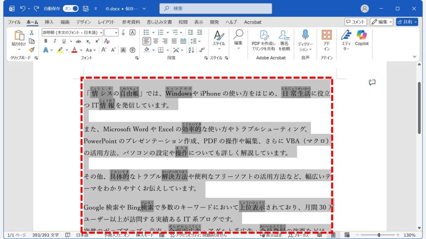Toggle italic formatting
Screen dimensions: 426x239
pyautogui.click(x=55, y=41)
